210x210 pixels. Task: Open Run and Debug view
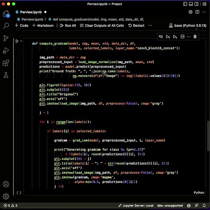pos(6,50)
